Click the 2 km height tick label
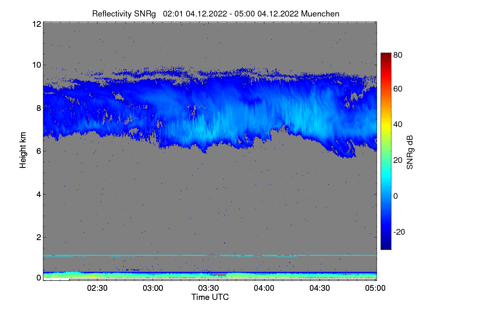495x330 pixels. (x=39, y=237)
